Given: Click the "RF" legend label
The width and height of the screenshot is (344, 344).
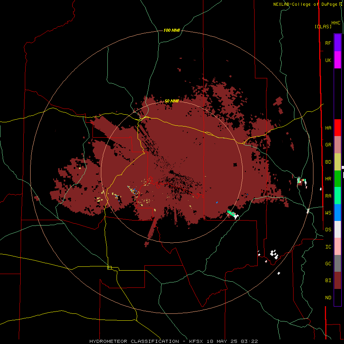Looking at the screenshot, I should coord(328,43).
